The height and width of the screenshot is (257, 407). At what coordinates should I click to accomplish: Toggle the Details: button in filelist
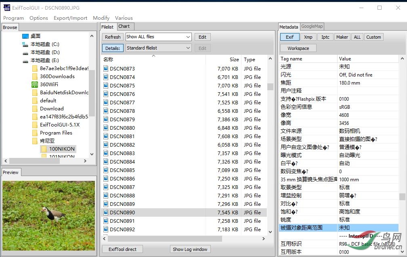(x=113, y=48)
